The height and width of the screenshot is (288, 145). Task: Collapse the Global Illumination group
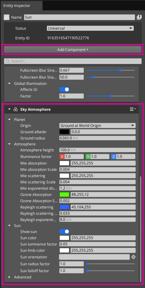[x=9, y=83]
